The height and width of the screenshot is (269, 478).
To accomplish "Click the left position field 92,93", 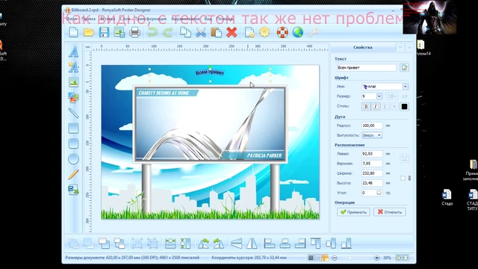I will tap(372, 154).
